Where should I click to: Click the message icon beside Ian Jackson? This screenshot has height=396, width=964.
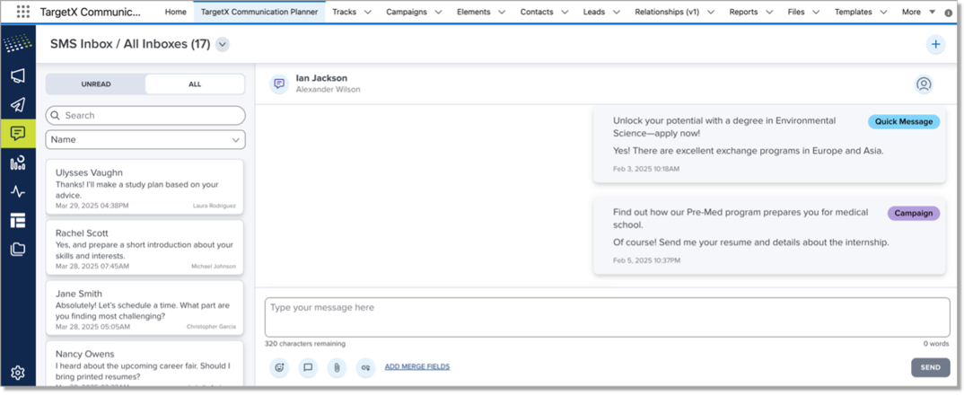click(x=279, y=84)
